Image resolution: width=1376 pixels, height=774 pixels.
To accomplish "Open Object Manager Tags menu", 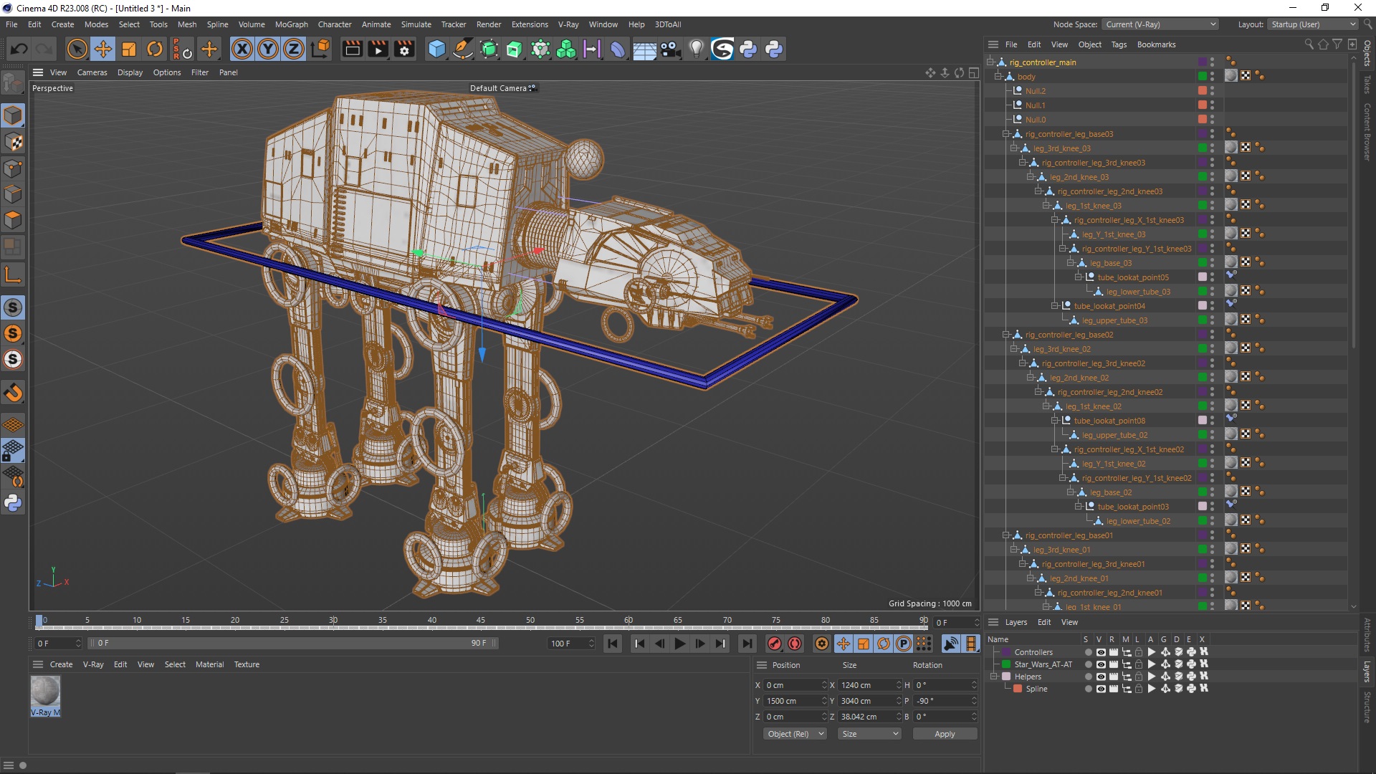I will [1119, 44].
